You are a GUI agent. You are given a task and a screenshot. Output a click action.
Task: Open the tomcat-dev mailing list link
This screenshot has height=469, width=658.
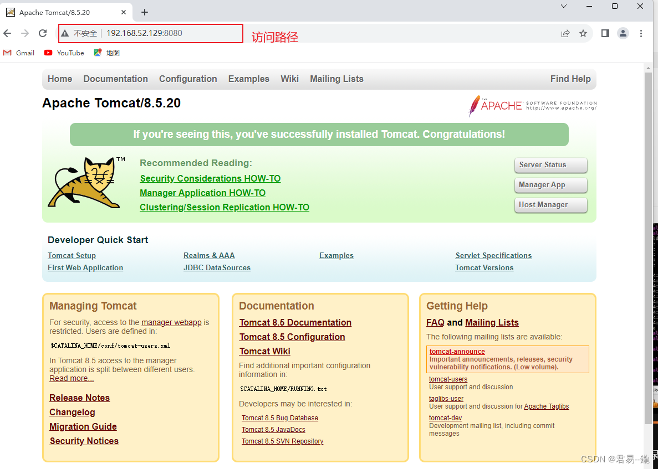(x=445, y=418)
